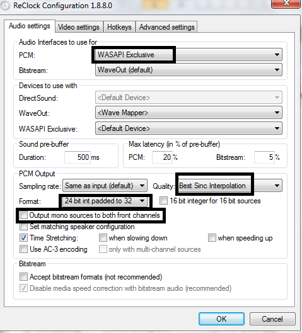Click the PCM max latency field
The image size is (302, 333).
(162, 157)
